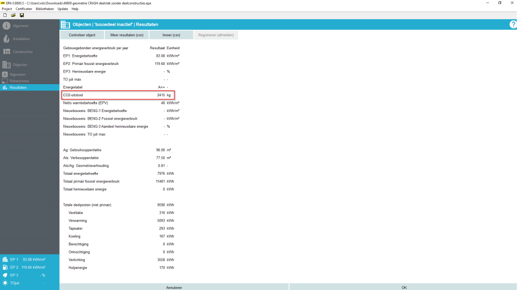Click the Resultaten bar chart icon
Viewport: 519px width, 290px height.
tap(5, 87)
